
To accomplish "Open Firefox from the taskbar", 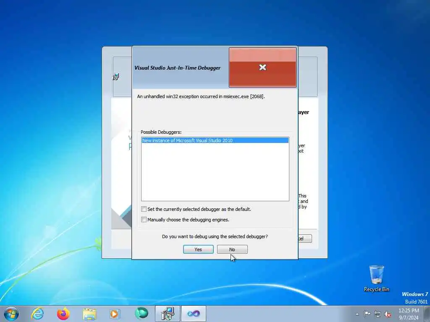I will pyautogui.click(x=63, y=314).
